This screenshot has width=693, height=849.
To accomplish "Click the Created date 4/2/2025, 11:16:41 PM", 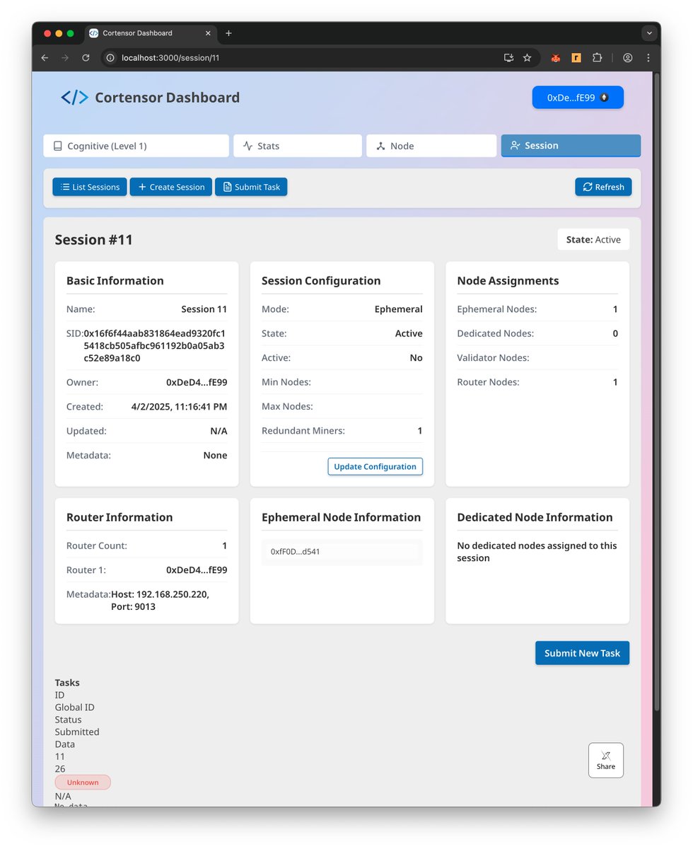I will pos(180,407).
